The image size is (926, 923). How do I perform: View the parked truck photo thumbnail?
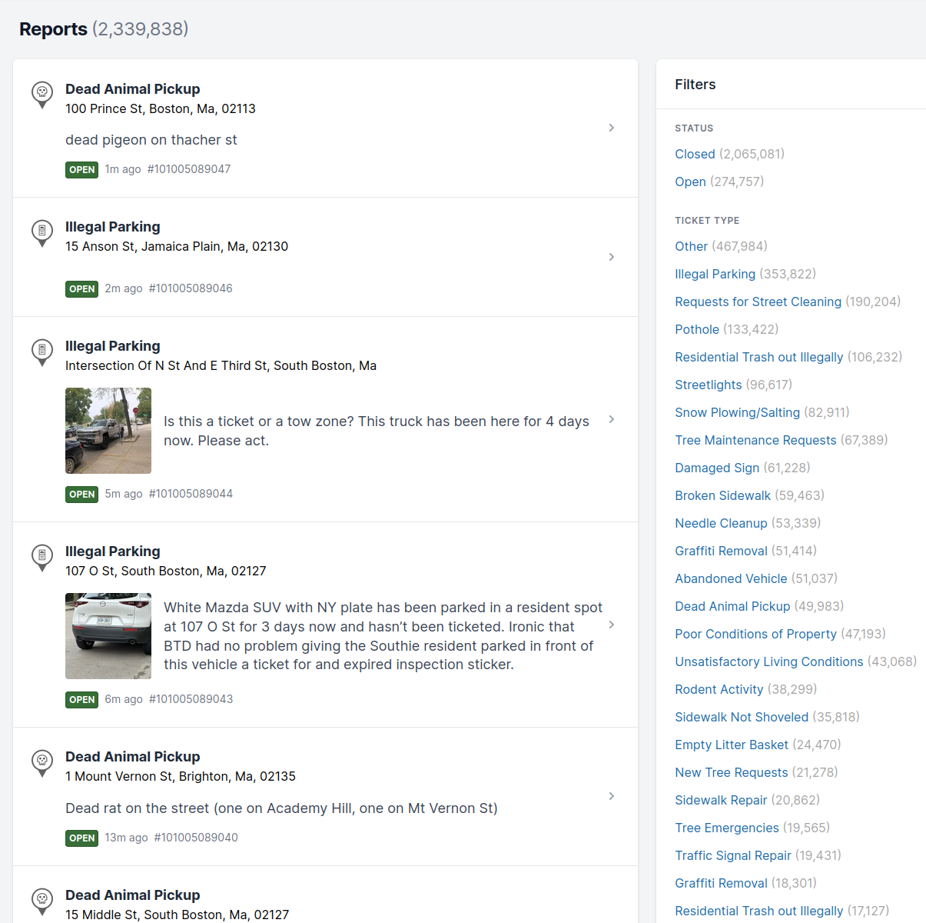[x=108, y=431]
